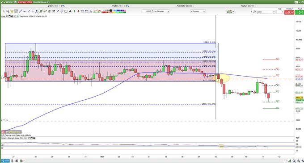Adjust the quantity stepper arrows

(152, 12)
